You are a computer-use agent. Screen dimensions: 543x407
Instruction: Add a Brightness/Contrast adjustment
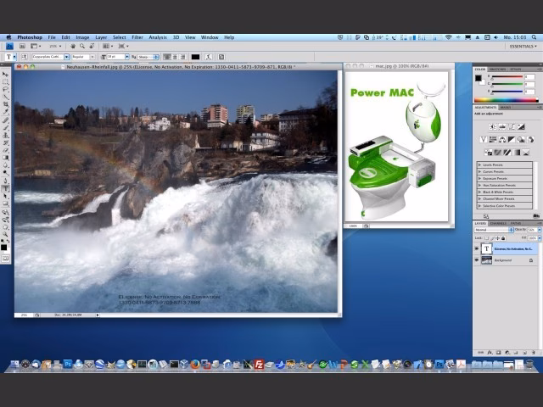click(x=492, y=127)
